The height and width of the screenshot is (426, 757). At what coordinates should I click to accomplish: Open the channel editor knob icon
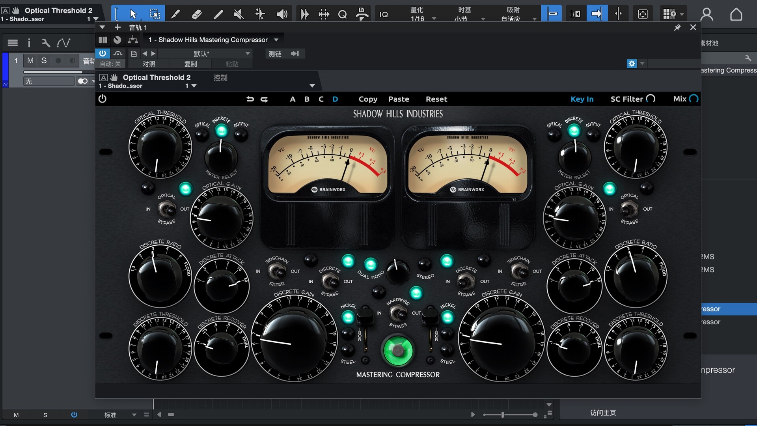[x=117, y=40]
